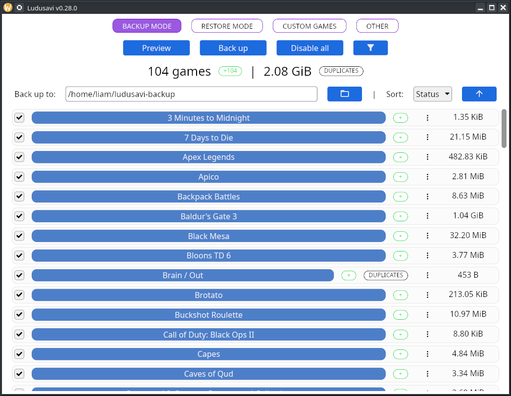511x396 pixels.
Task: Open three-dot menu for Apico
Action: (427, 177)
